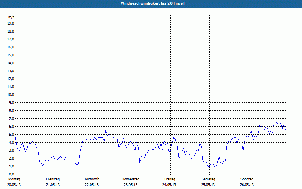
Task: Click the 1,0 y-axis value
Action: (x=11, y=166)
